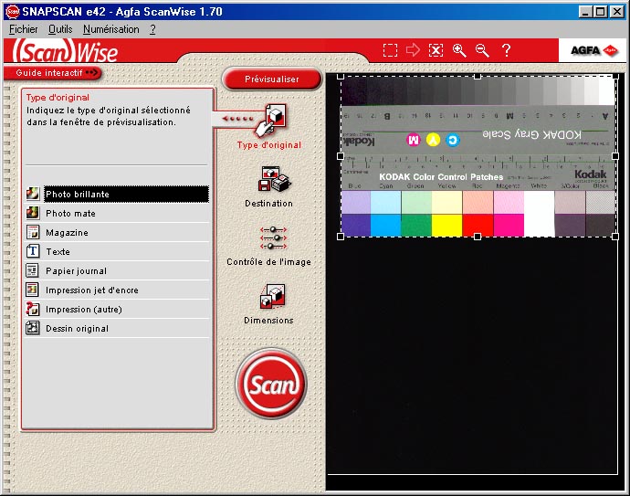Click the bright red patch in preview
Screen dimensions: 630x496
(x=478, y=225)
